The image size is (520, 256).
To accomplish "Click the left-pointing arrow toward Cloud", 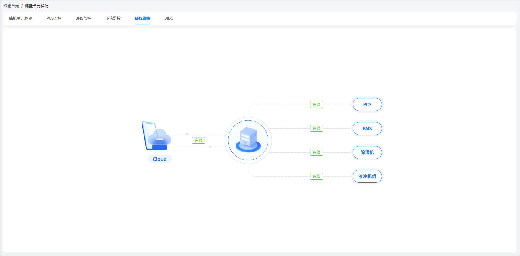I will [187, 134].
